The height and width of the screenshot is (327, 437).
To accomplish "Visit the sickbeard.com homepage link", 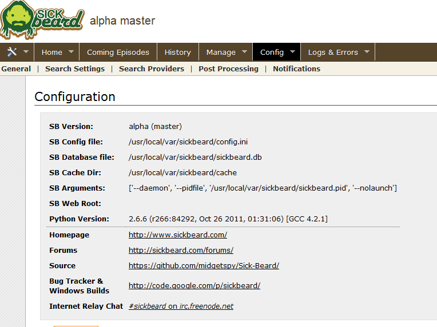I will pyautogui.click(x=178, y=235).
